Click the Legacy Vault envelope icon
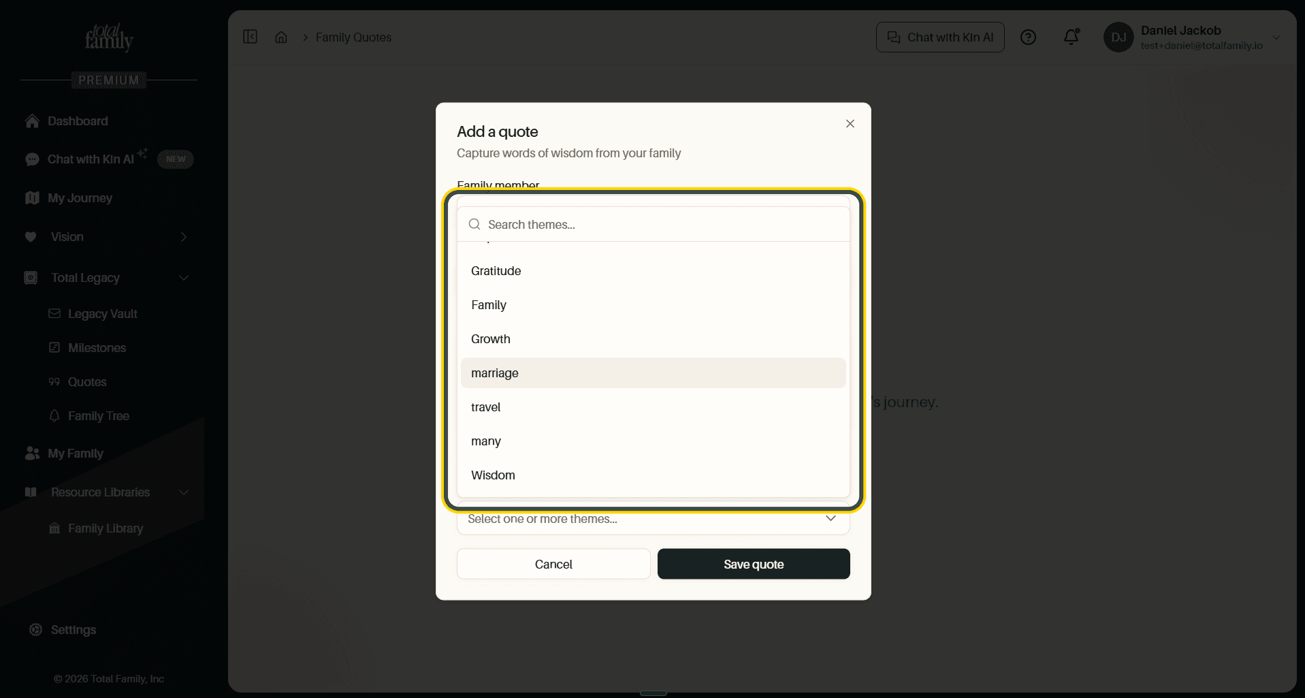The image size is (1305, 698). [54, 313]
